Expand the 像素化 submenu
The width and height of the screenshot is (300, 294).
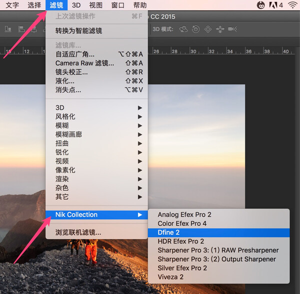click(x=96, y=170)
